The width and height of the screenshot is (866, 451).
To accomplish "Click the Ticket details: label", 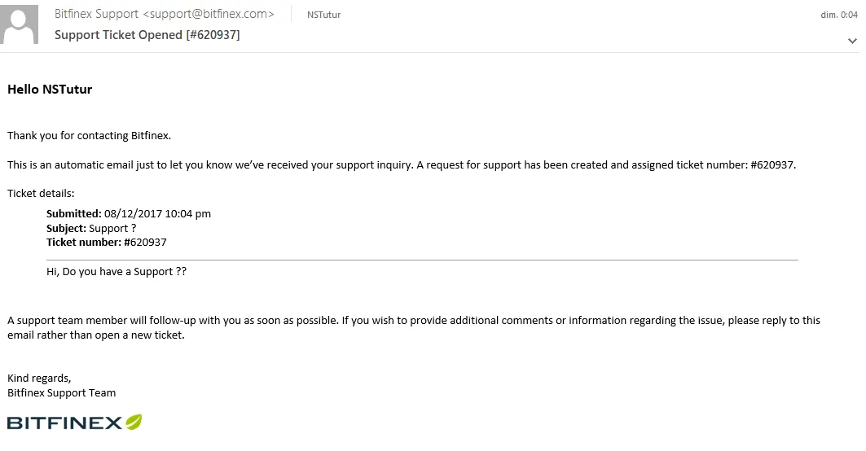I will pos(41,193).
